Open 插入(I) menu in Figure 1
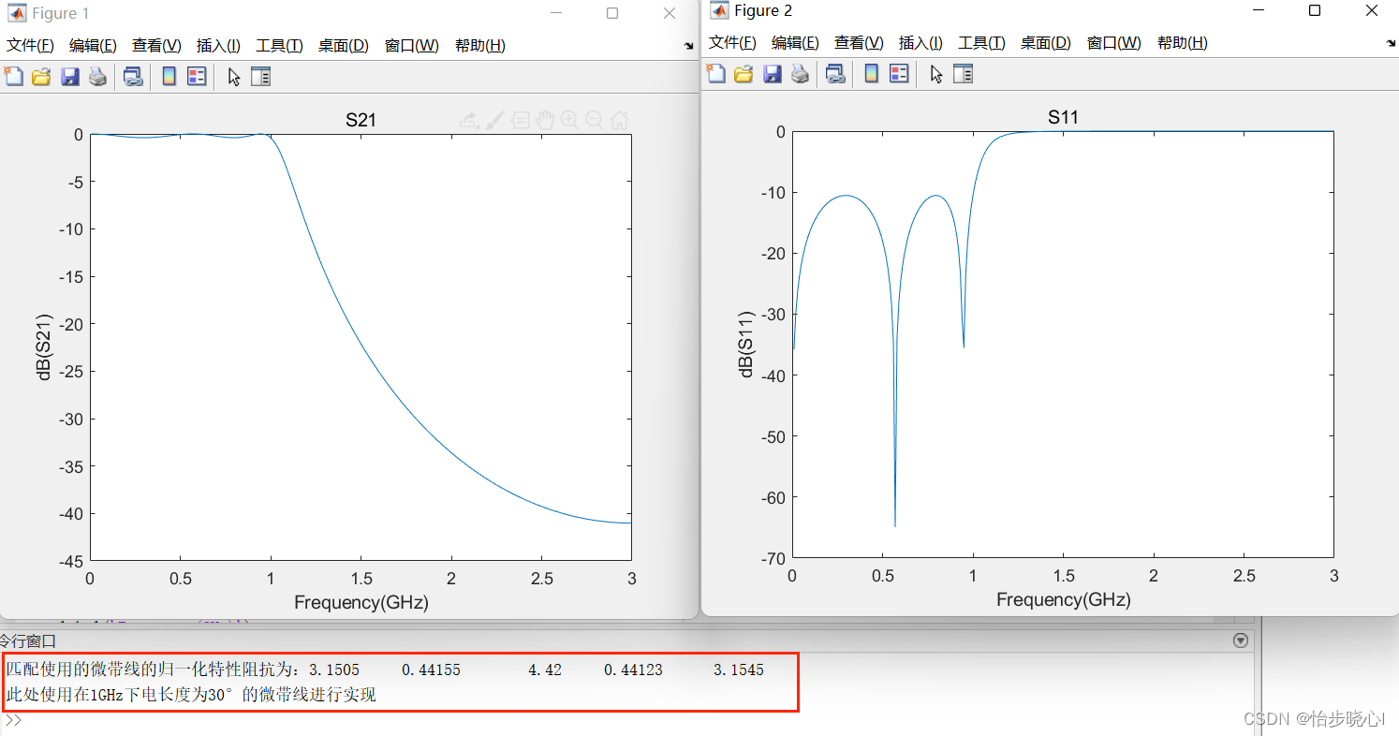 tap(218, 46)
